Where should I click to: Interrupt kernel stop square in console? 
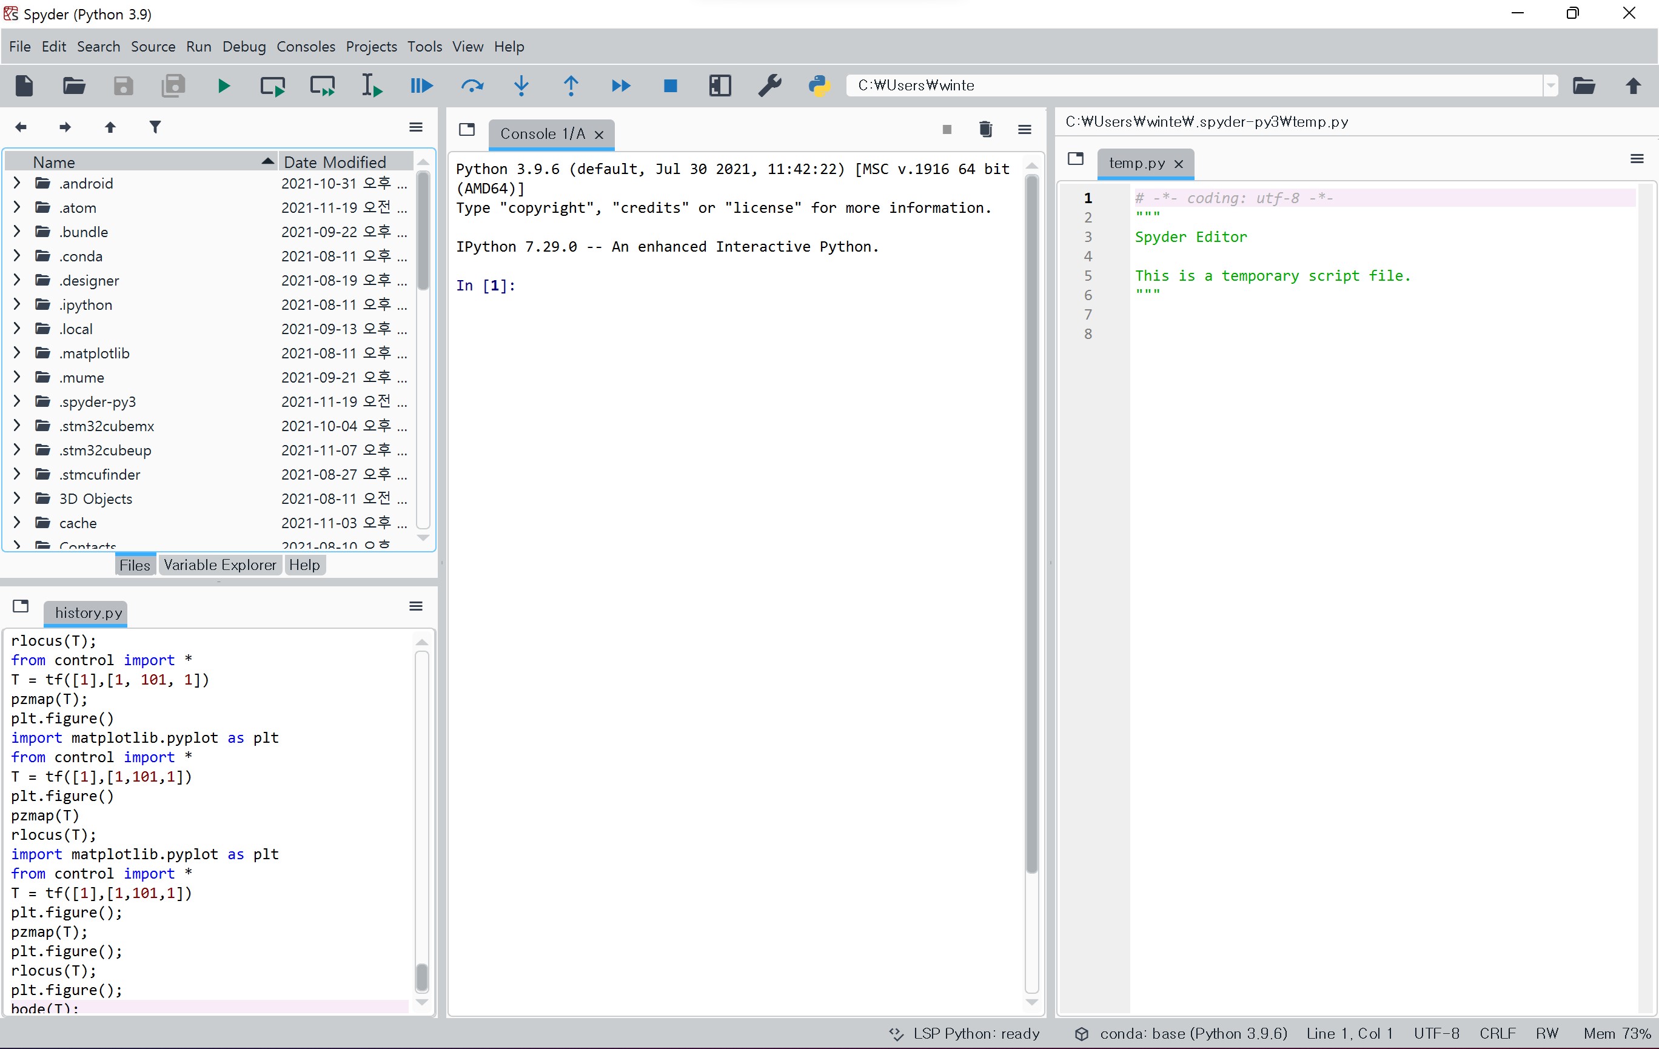947,129
